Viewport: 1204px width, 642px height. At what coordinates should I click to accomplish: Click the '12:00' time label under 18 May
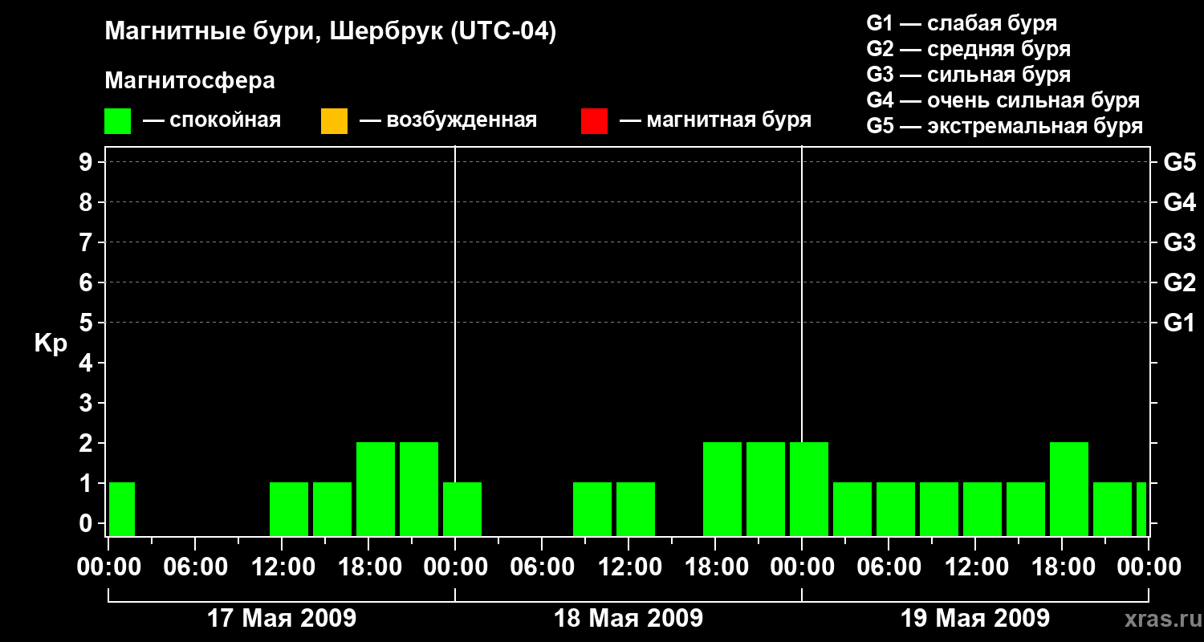628,567
